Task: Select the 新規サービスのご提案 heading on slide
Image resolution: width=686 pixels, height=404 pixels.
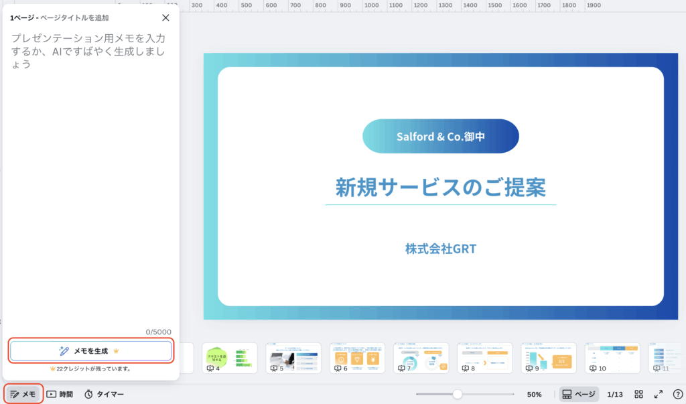Action: tap(440, 187)
